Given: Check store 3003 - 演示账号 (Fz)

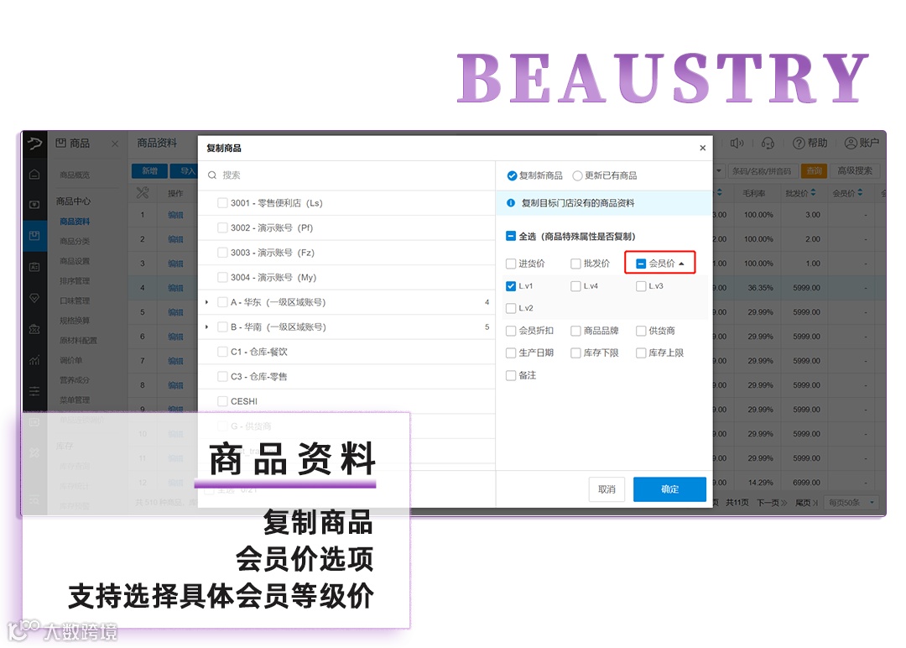Looking at the screenshot, I should [222, 253].
